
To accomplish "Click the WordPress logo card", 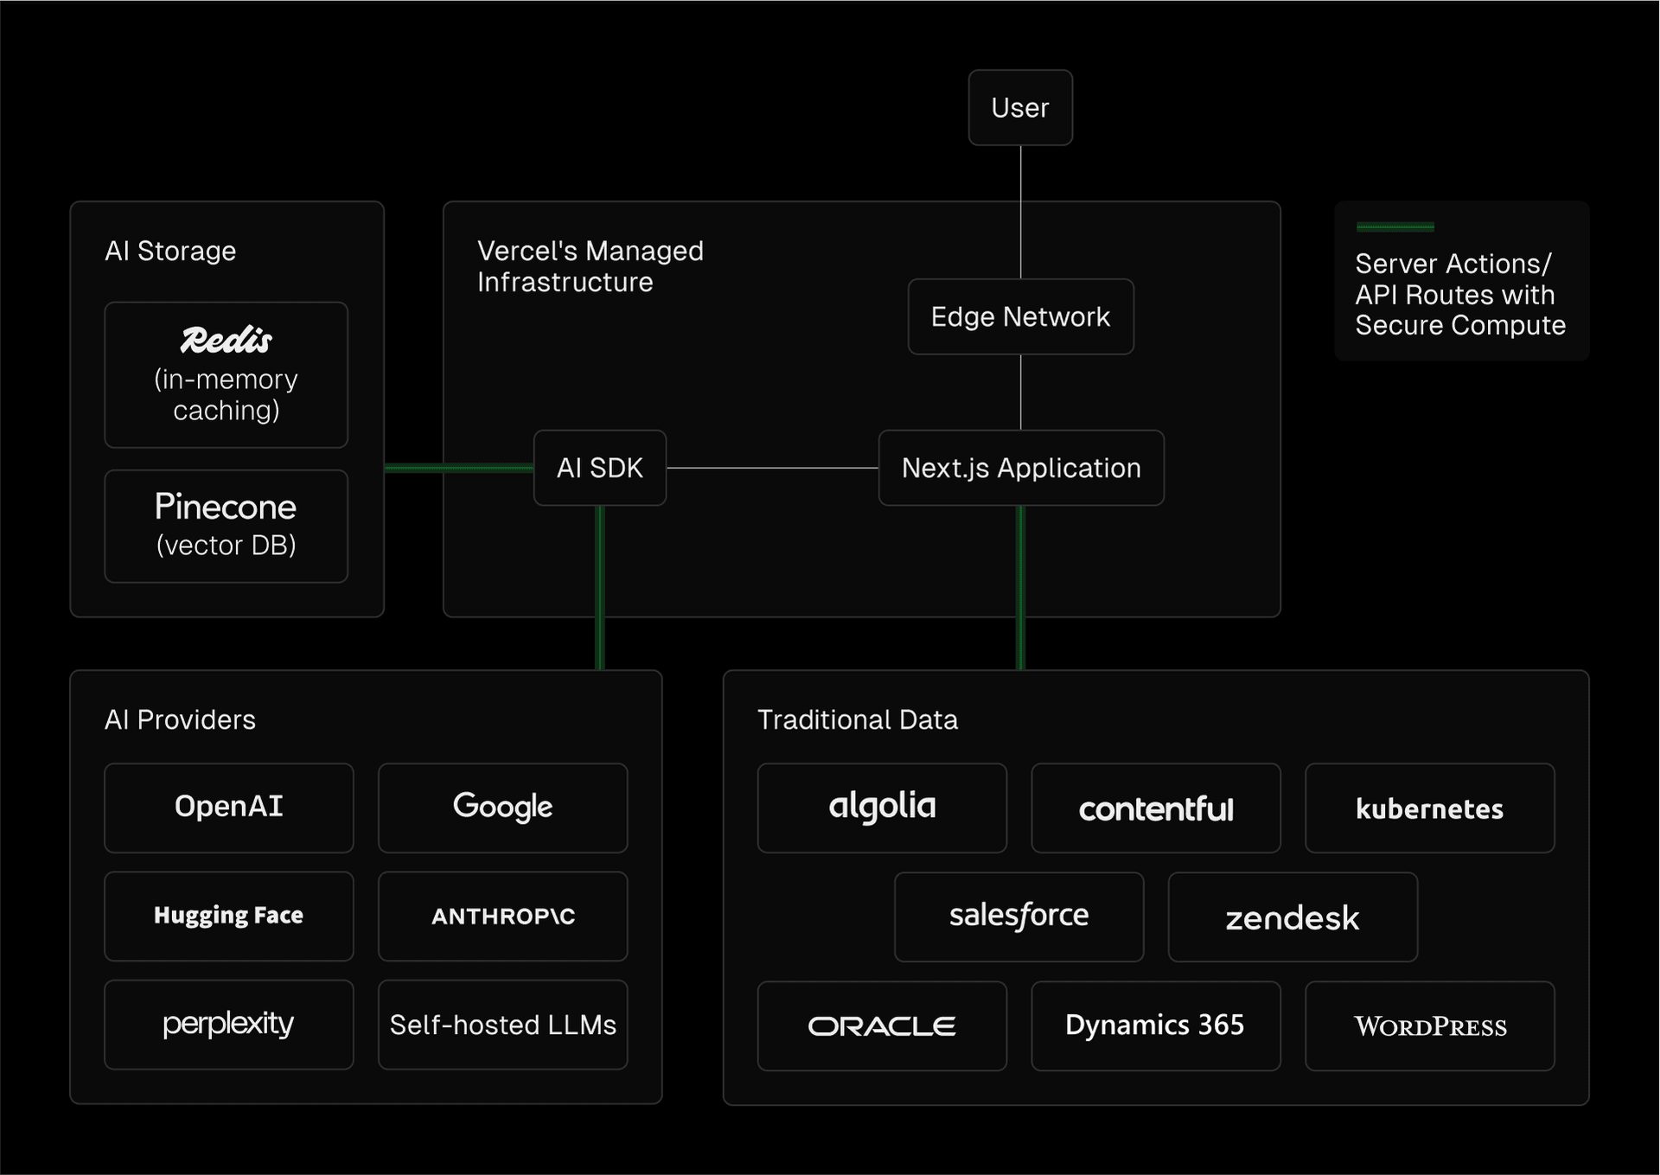I will (x=1430, y=1026).
